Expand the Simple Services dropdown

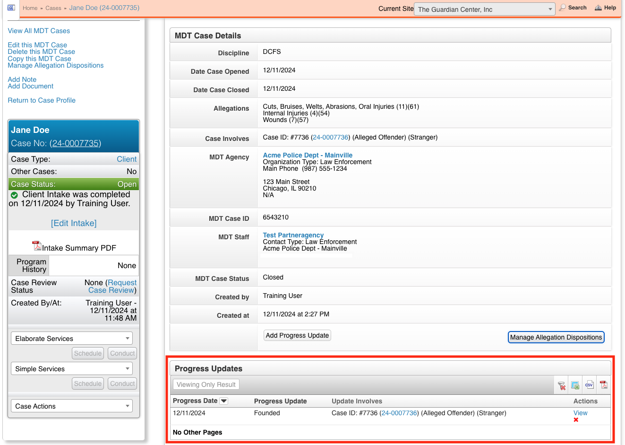click(72, 369)
